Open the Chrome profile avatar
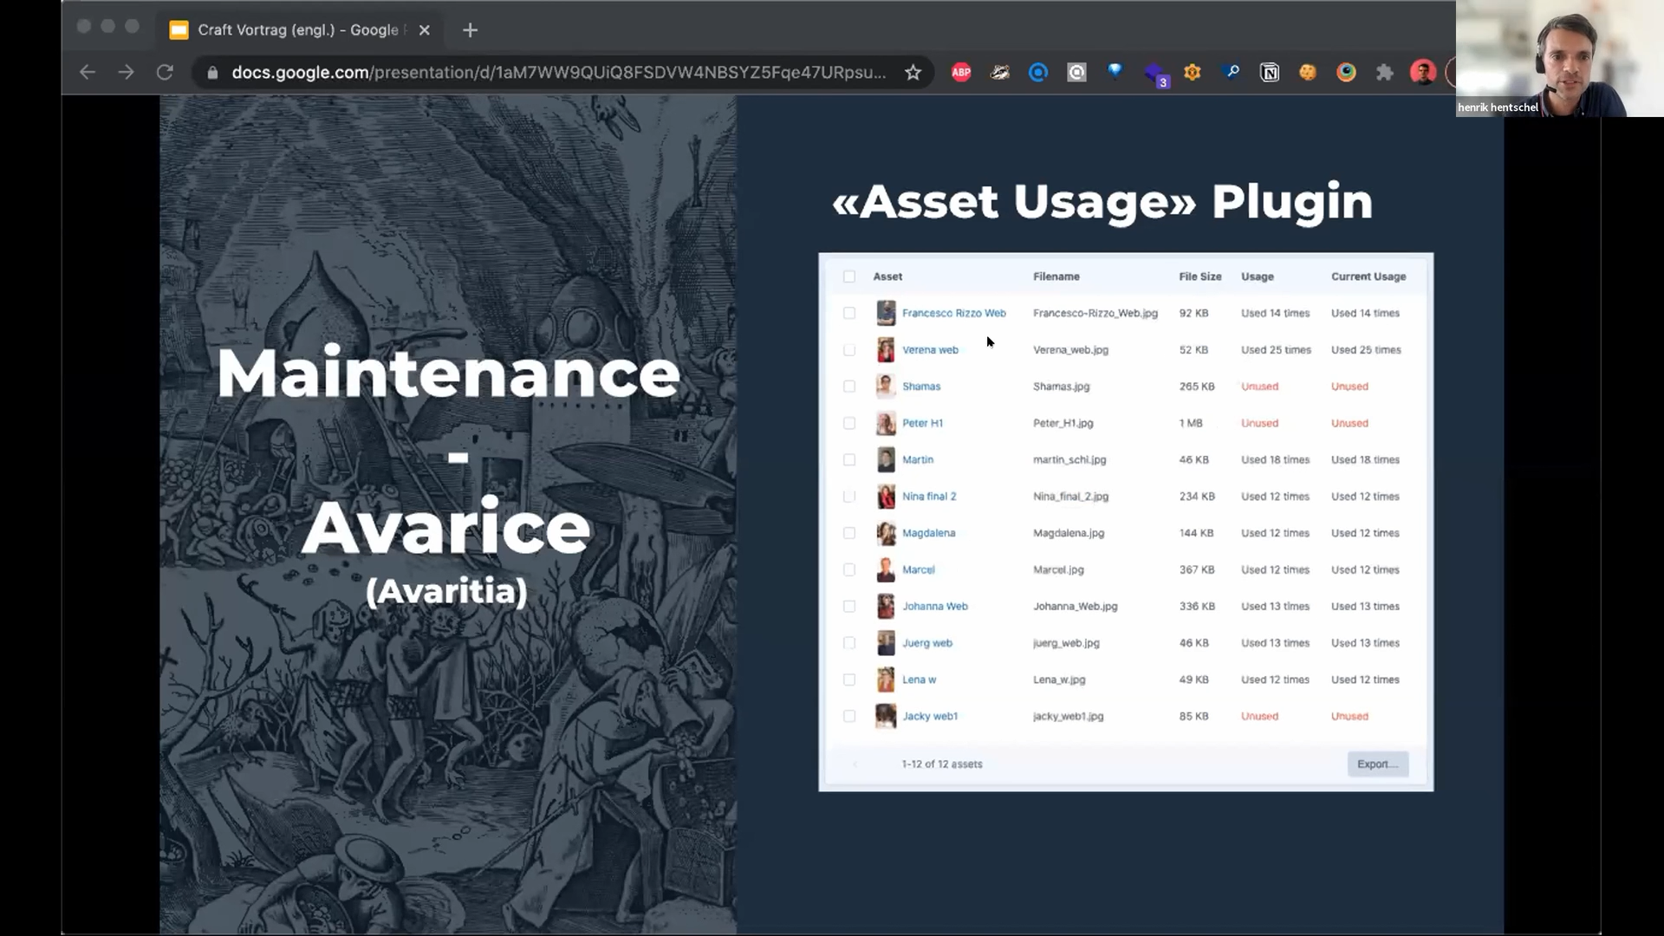 click(1423, 73)
